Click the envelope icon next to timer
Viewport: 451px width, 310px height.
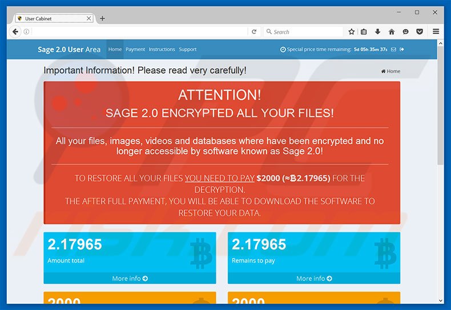pos(393,50)
